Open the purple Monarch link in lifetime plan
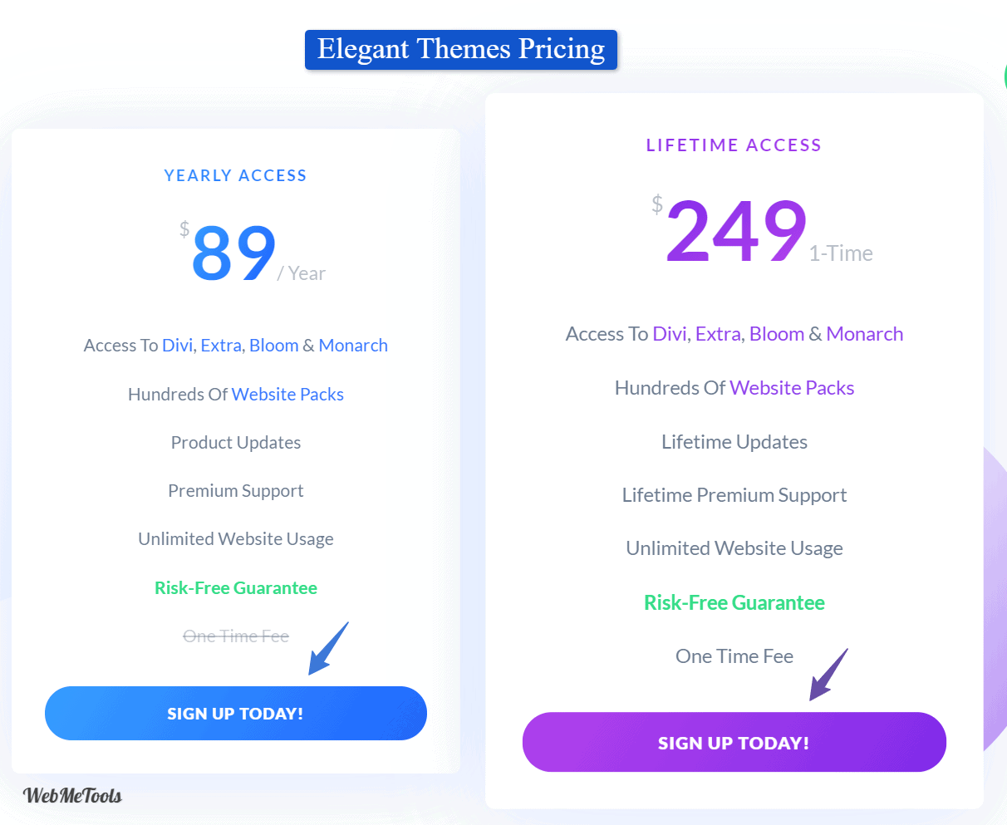 865,334
